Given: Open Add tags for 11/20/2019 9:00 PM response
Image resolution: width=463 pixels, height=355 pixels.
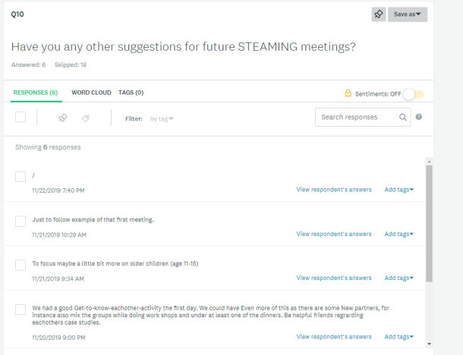Looking at the screenshot, I should pyautogui.click(x=399, y=337).
